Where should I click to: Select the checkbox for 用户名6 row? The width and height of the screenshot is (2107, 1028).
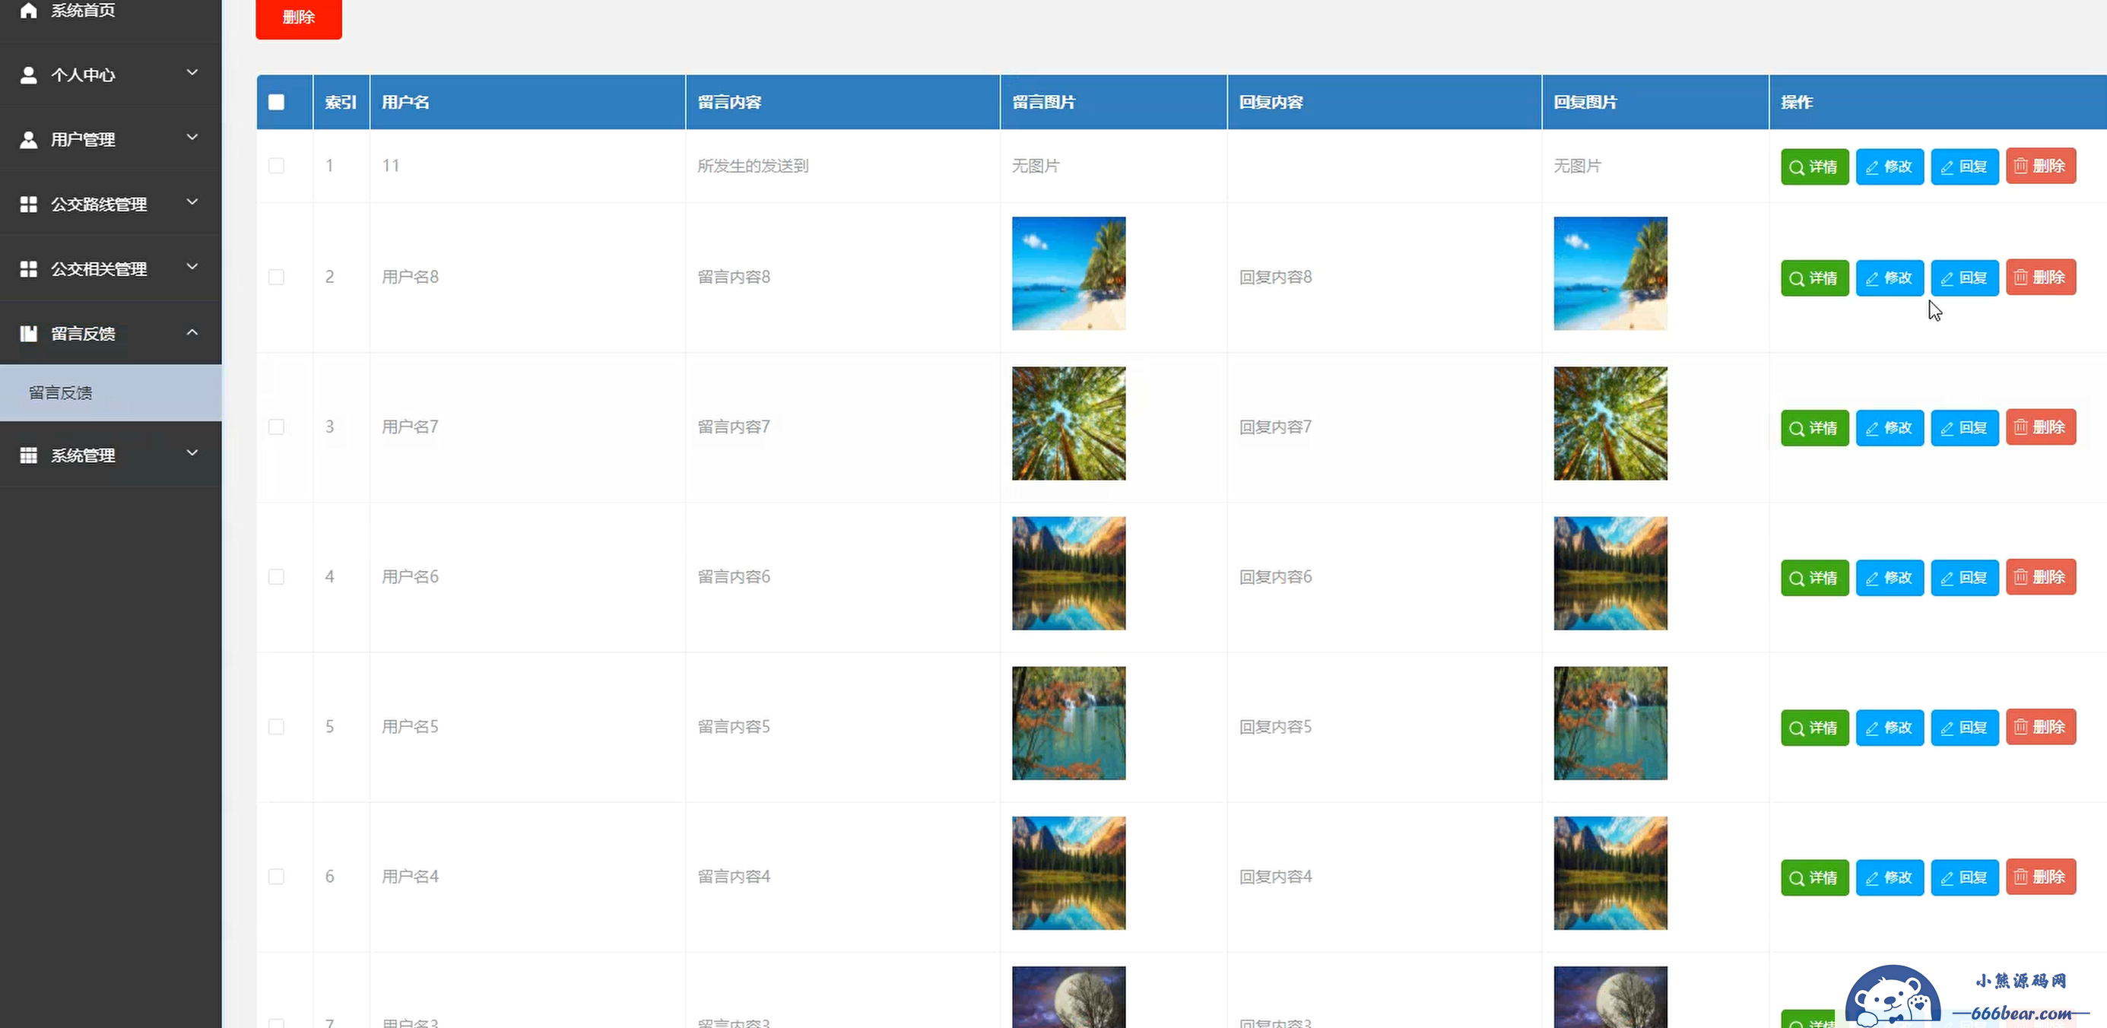tap(277, 577)
